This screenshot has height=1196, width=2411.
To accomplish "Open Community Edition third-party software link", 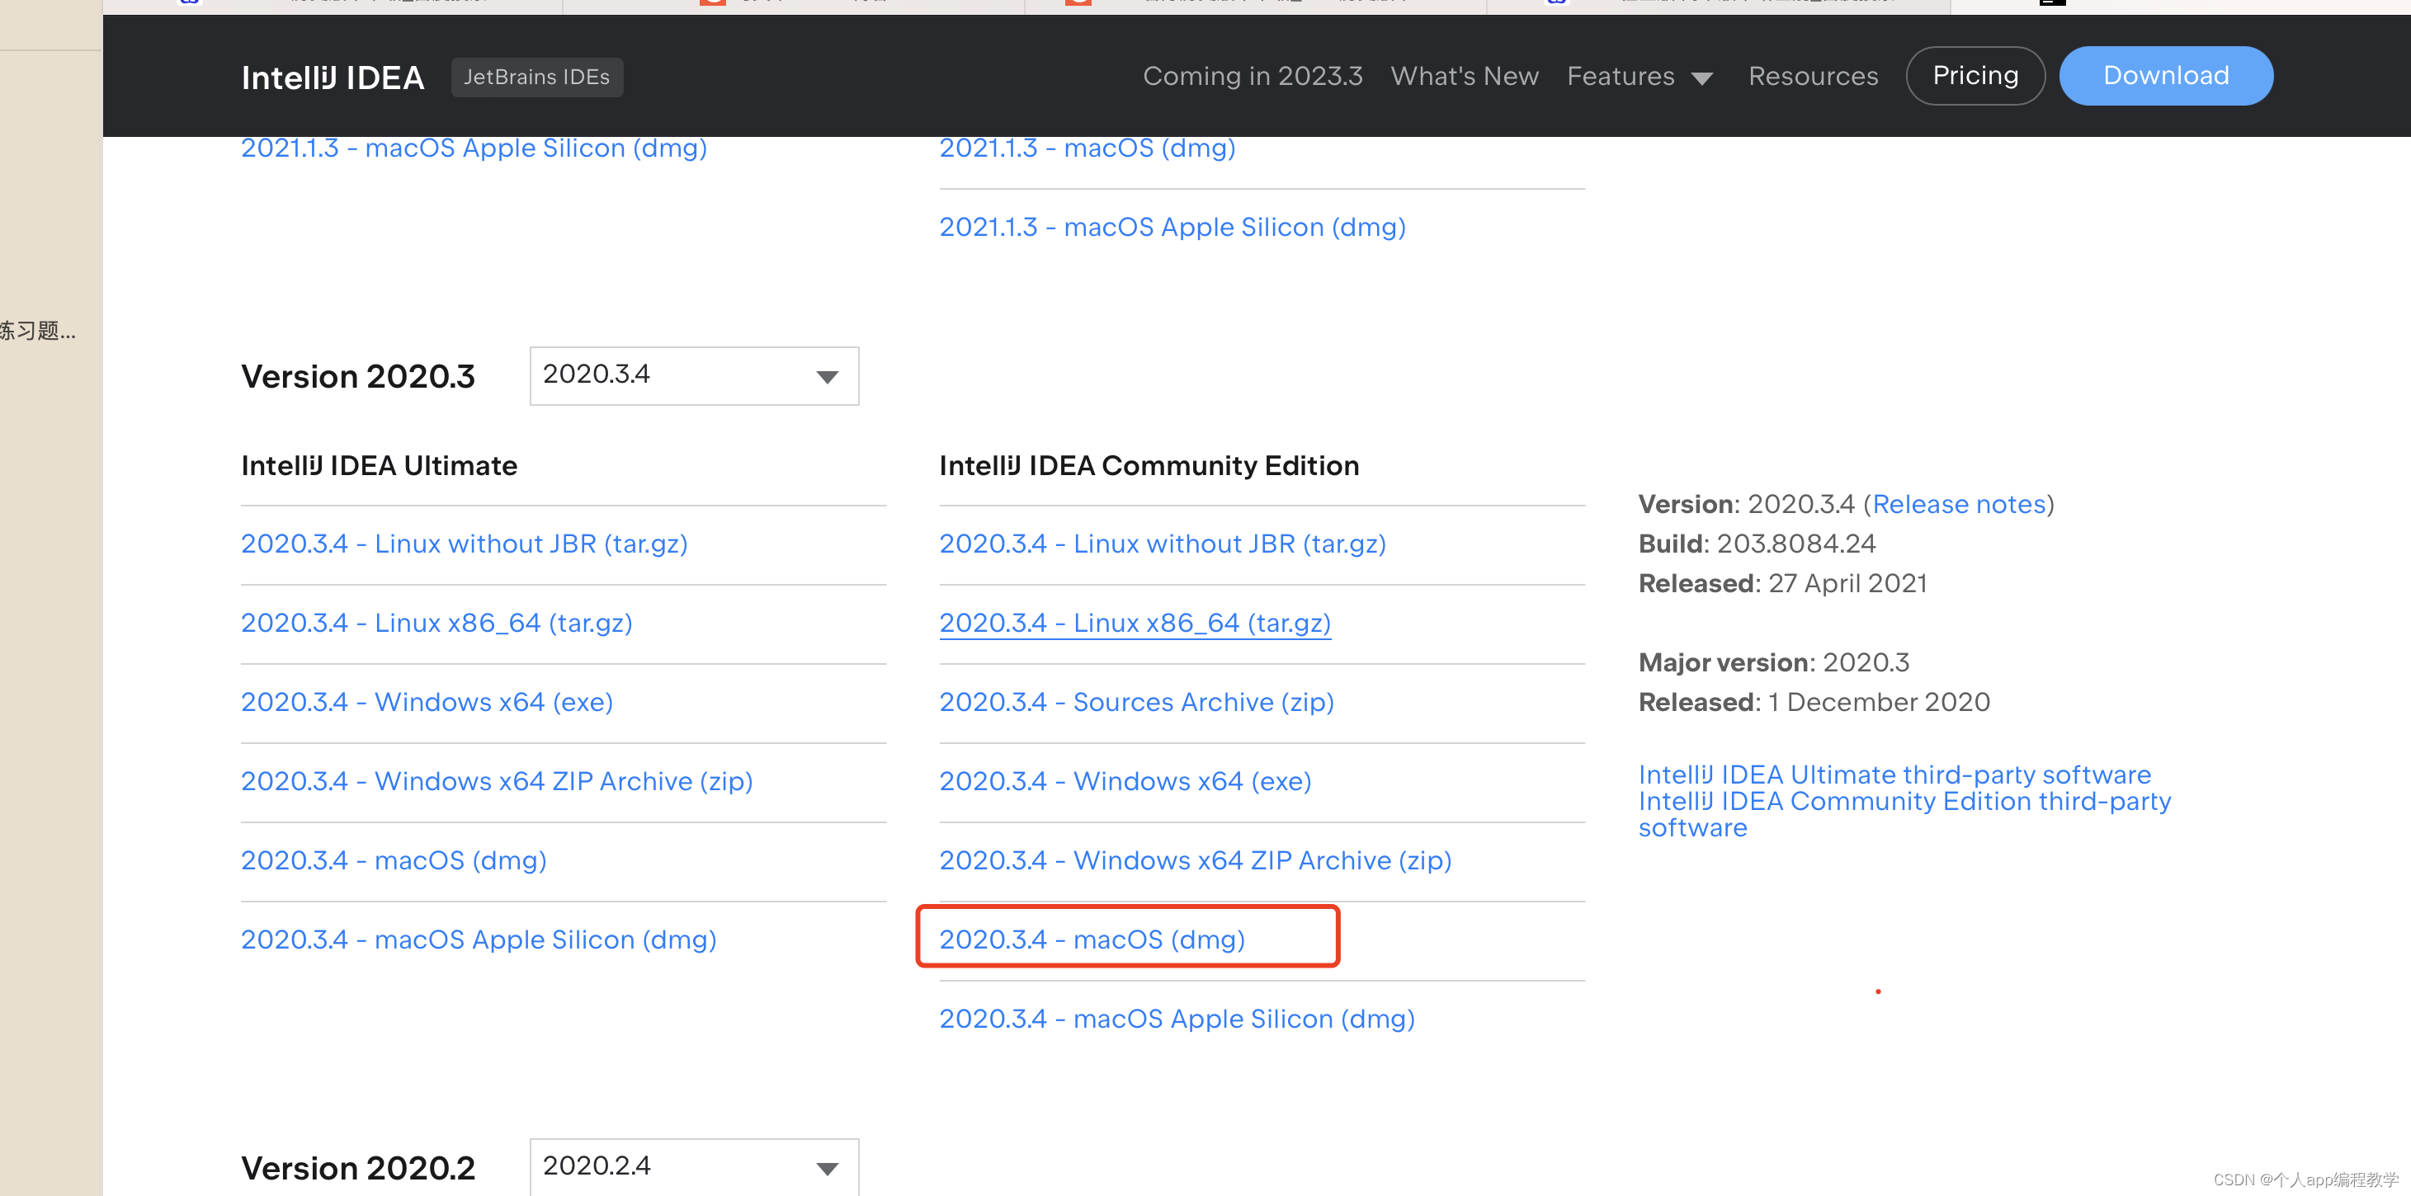I will pyautogui.click(x=1904, y=814).
